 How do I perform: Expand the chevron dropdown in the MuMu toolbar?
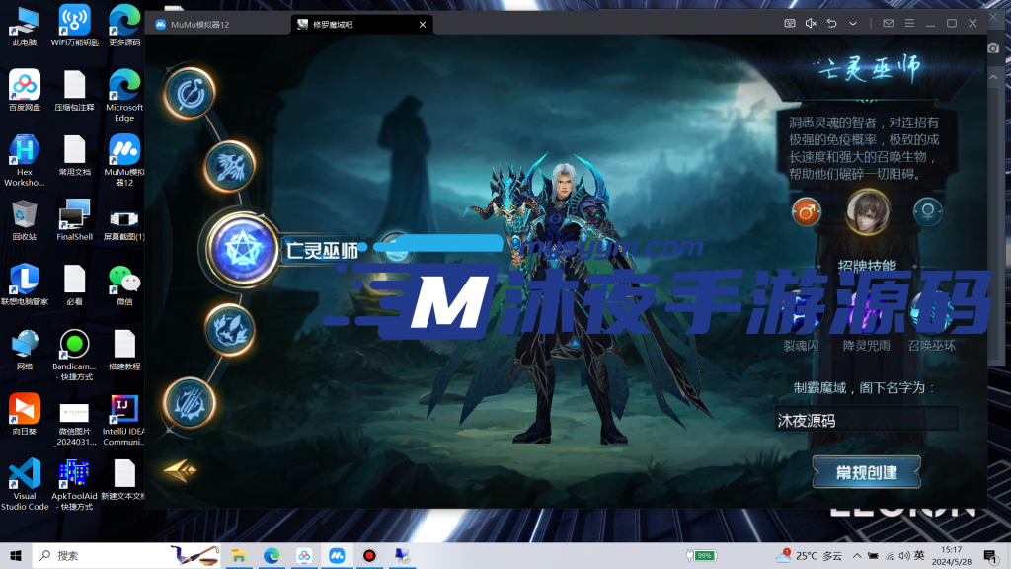click(855, 22)
